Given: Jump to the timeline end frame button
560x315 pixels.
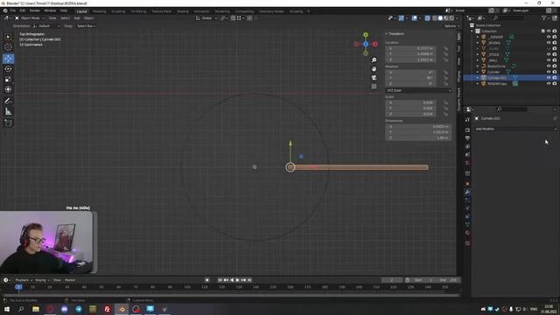Looking at the screenshot, I should [x=249, y=280].
